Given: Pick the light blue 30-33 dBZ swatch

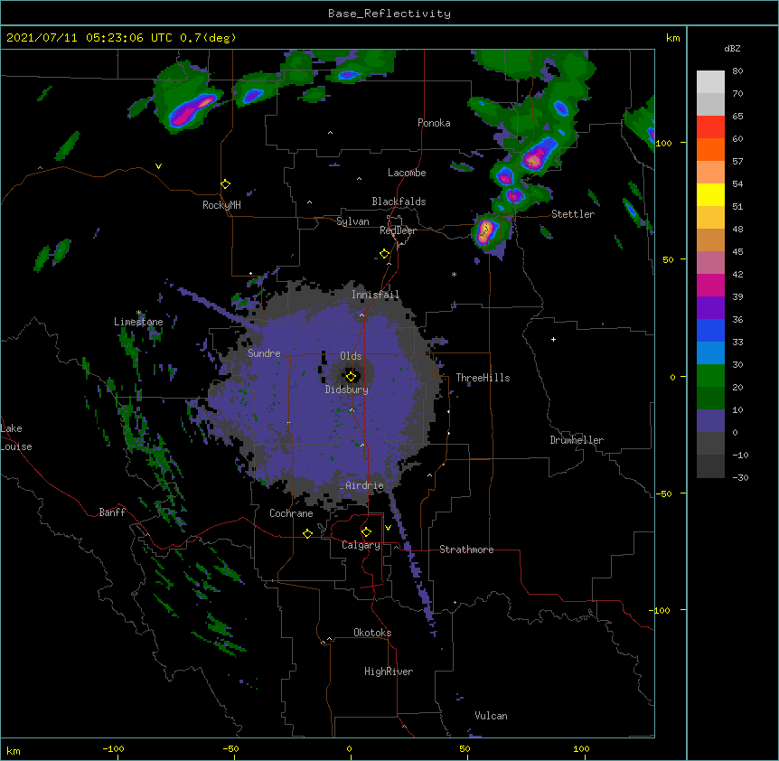Looking at the screenshot, I should pyautogui.click(x=710, y=353).
